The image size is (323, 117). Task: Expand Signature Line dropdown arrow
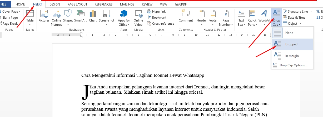tap(311, 12)
